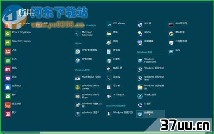Open XPS Viewer icon
This screenshot has width=214, height=134.
(x=109, y=25)
